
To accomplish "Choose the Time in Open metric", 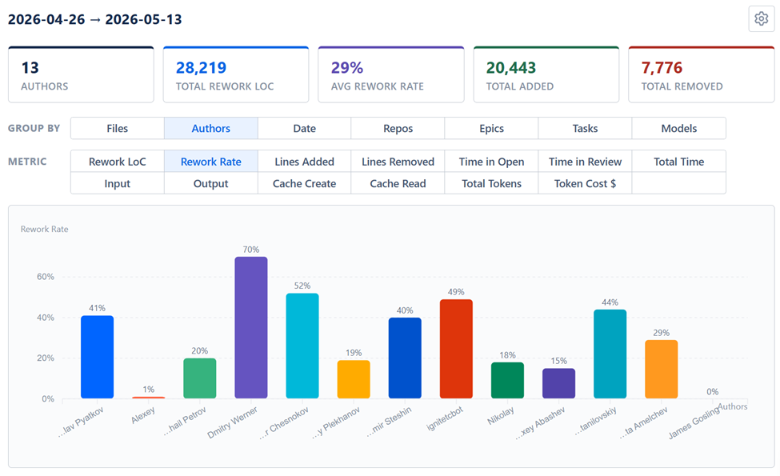I will pyautogui.click(x=491, y=162).
